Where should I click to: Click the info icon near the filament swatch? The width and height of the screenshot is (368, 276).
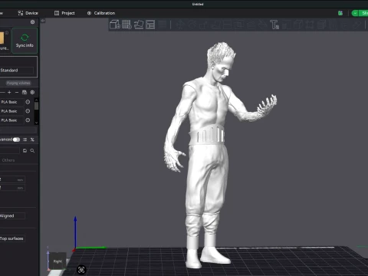click(x=7, y=33)
